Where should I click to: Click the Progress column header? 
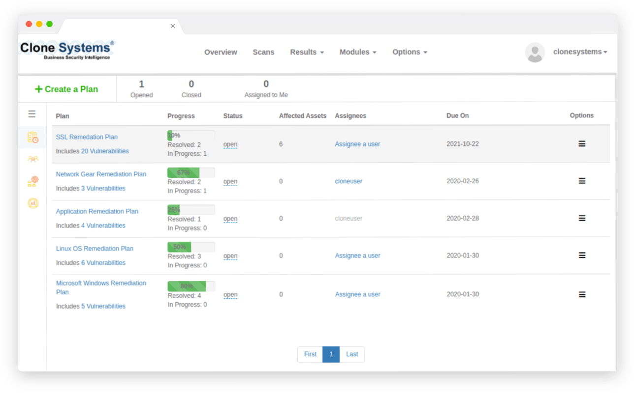(x=181, y=116)
